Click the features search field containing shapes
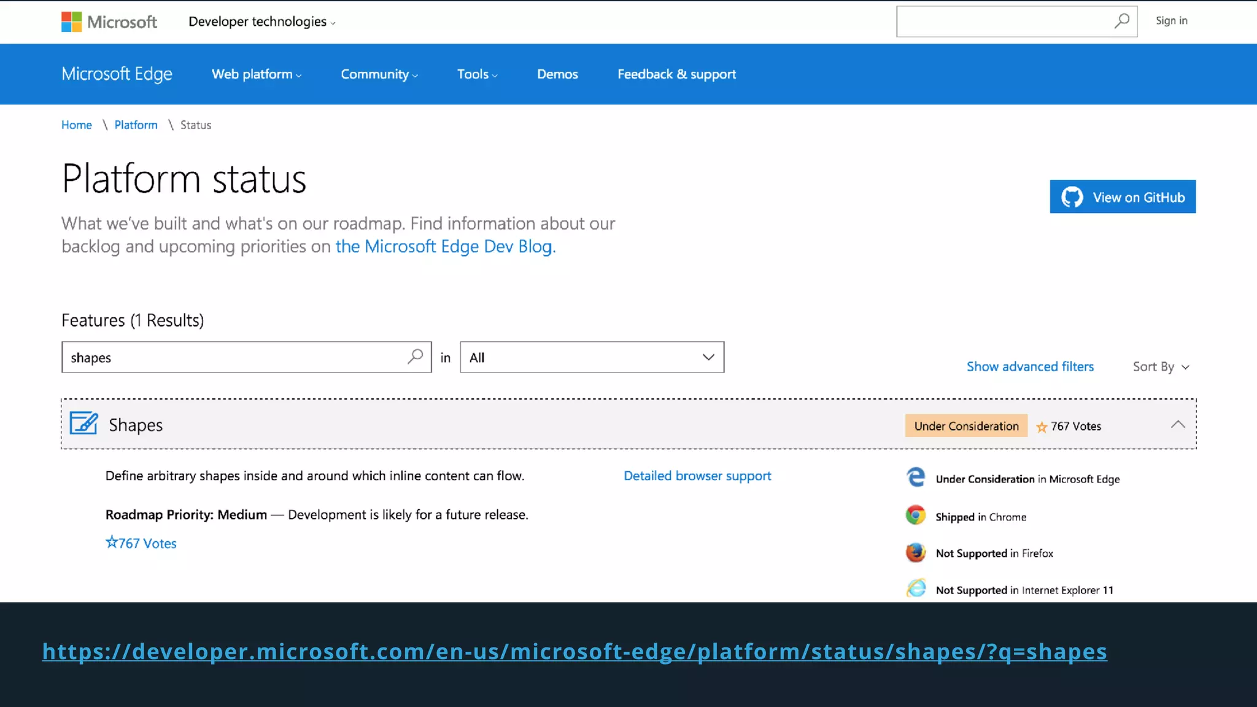The width and height of the screenshot is (1257, 707). click(x=246, y=357)
